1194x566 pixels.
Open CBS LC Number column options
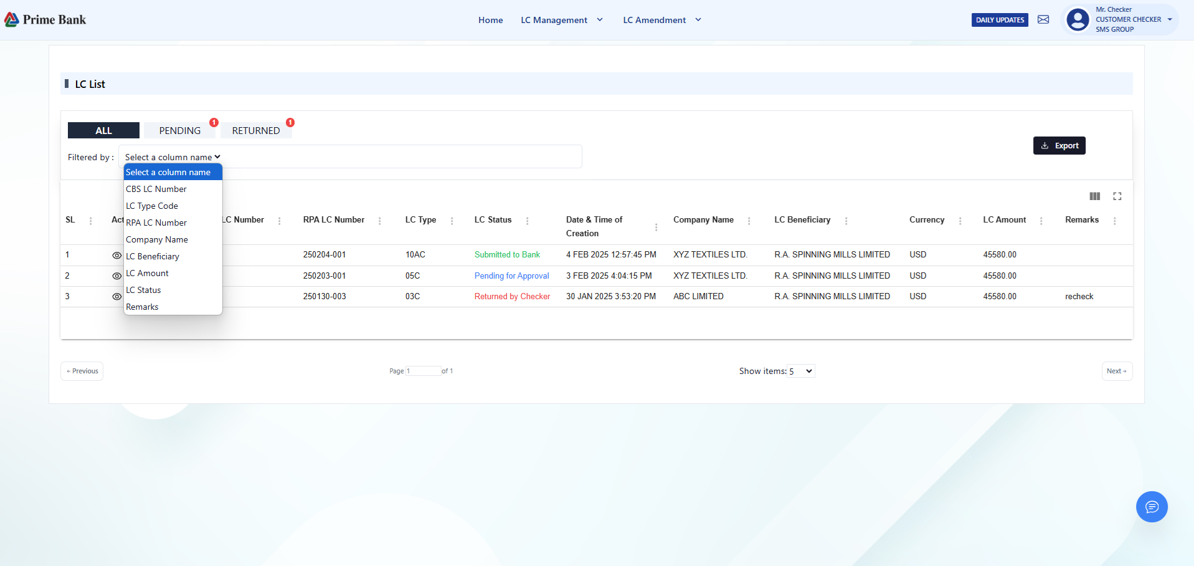click(280, 221)
